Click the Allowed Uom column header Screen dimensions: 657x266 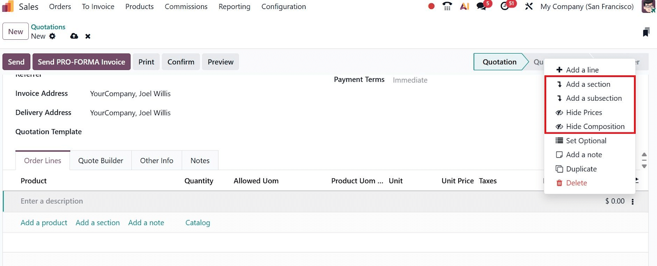(256, 181)
